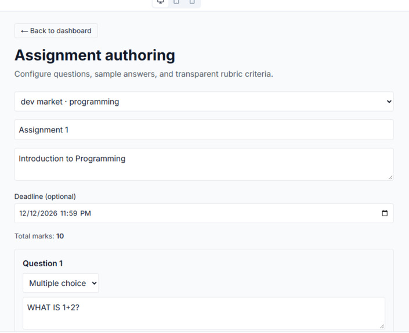Viewport: 409px width, 333px height.
Task: Select the 'Total marks: 10' text
Action: coord(39,236)
